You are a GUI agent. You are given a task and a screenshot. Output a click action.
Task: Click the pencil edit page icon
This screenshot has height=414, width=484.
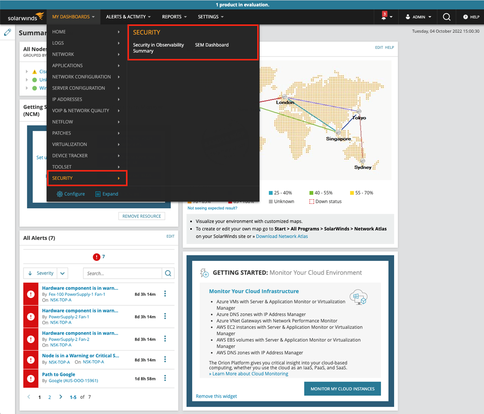click(8, 32)
